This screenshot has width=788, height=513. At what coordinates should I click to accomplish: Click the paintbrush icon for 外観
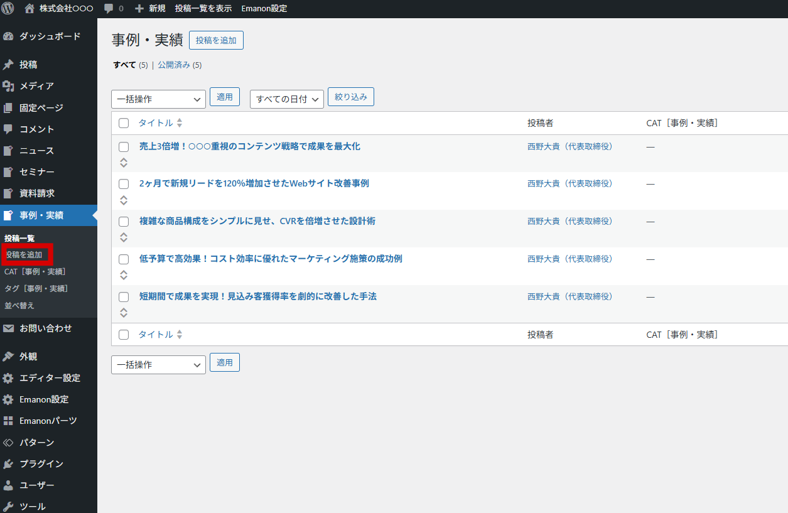8,357
